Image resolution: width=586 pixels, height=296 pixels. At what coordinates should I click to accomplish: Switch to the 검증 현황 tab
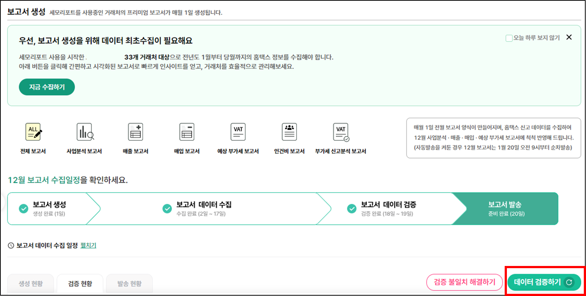[80, 284]
